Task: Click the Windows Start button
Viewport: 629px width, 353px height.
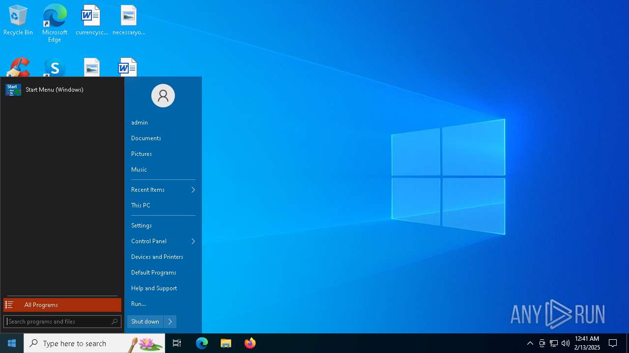Action: point(12,343)
